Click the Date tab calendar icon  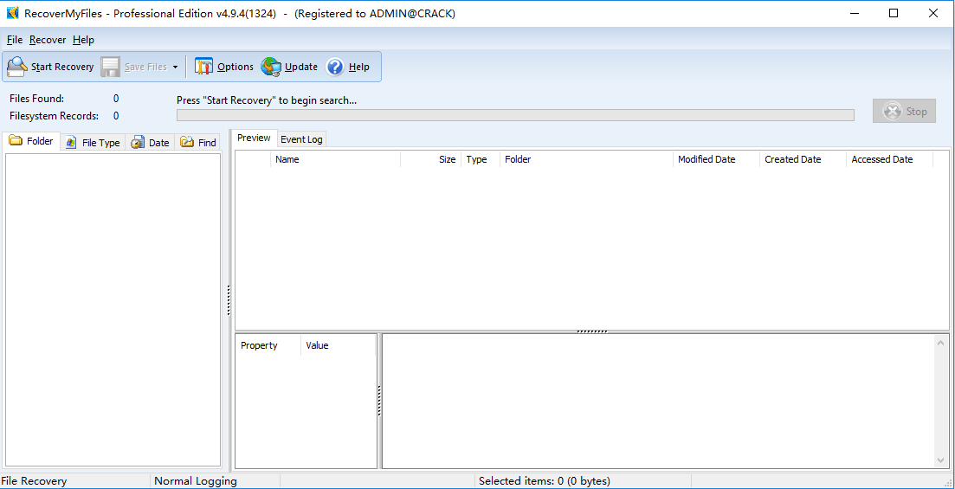138,143
